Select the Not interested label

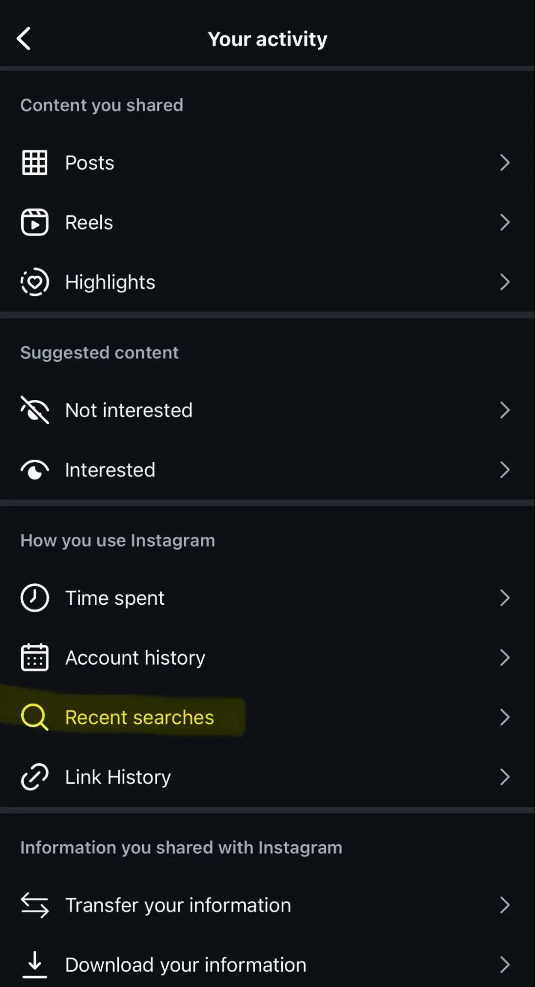pos(129,410)
